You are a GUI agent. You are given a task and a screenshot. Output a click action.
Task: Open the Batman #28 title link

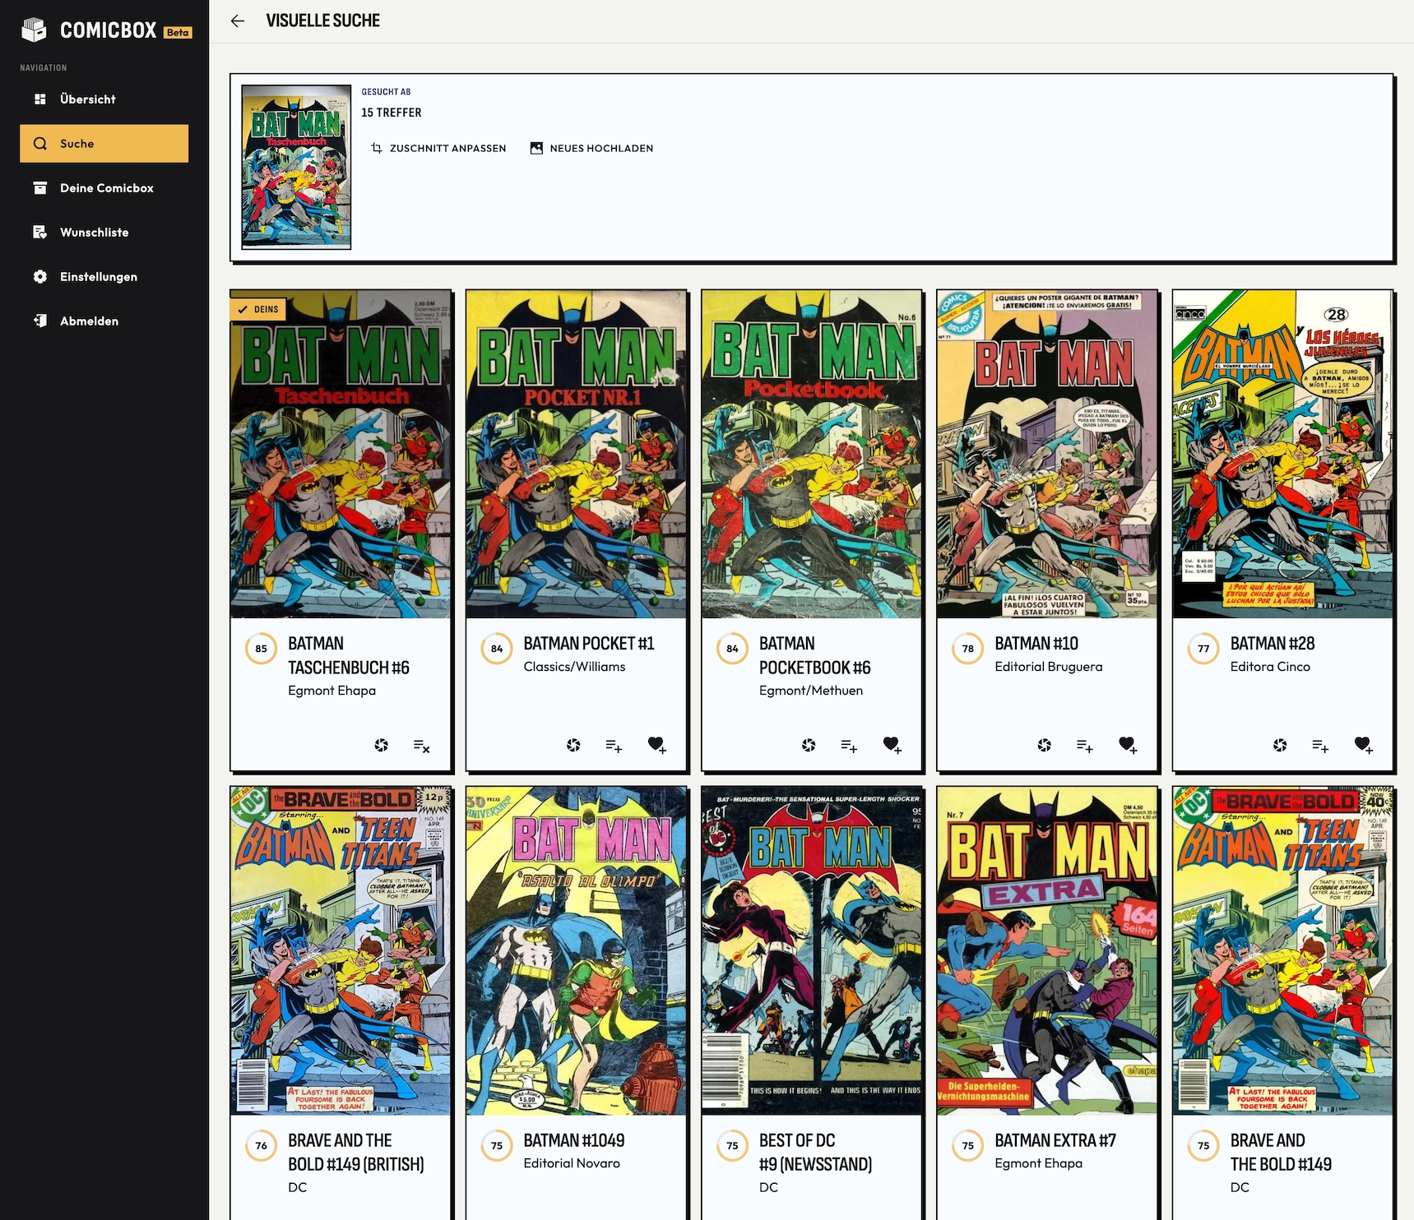[1273, 644]
